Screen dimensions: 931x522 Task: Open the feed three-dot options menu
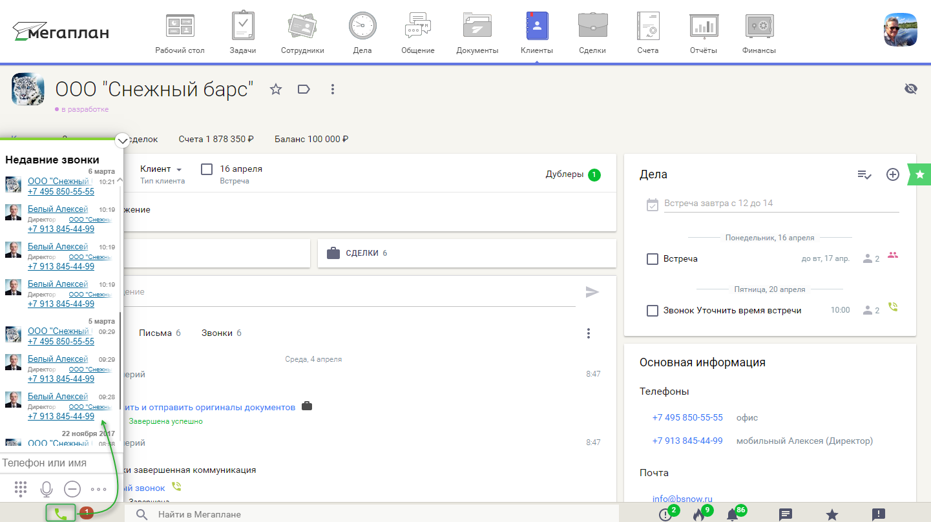[x=589, y=333]
